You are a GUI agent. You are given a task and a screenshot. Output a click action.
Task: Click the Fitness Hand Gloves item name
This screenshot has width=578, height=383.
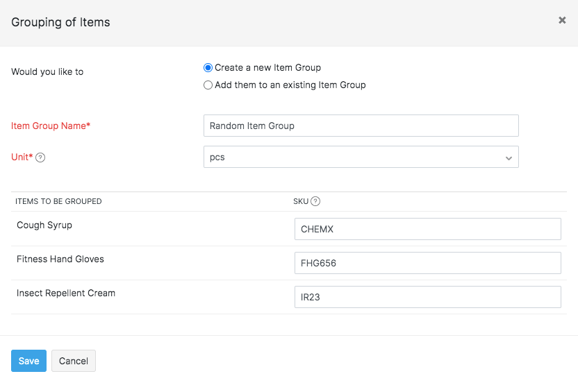tap(60, 259)
